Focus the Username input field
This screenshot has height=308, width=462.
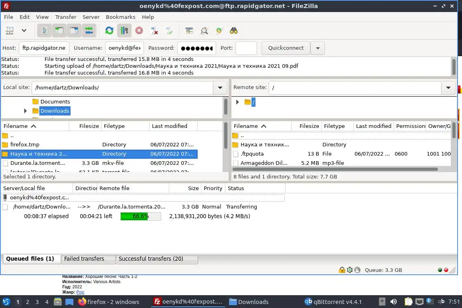124,48
